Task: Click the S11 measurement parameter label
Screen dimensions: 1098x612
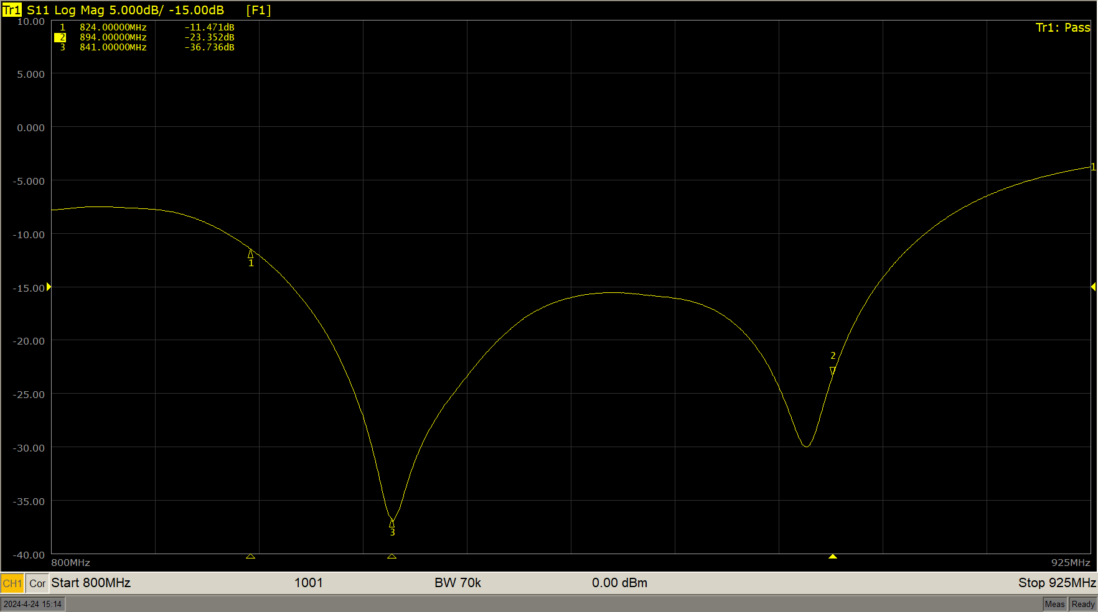Action: 38,10
